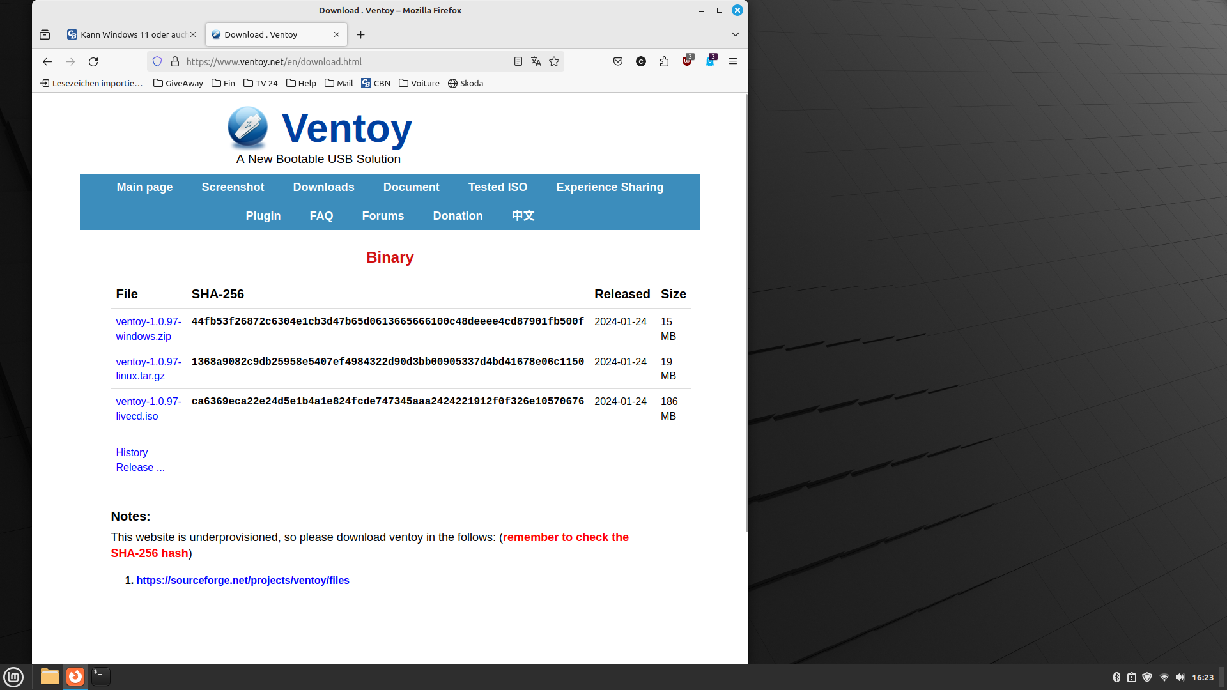Image resolution: width=1227 pixels, height=690 pixels.
Task: Open the sourceforge.net ventoy files link
Action: (x=243, y=580)
